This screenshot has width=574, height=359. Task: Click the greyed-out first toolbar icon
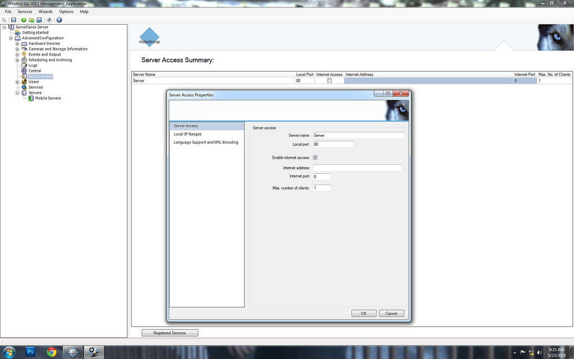point(4,20)
